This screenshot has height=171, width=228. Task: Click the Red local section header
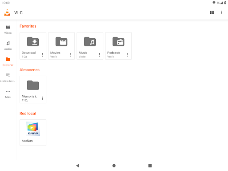pos(28,114)
